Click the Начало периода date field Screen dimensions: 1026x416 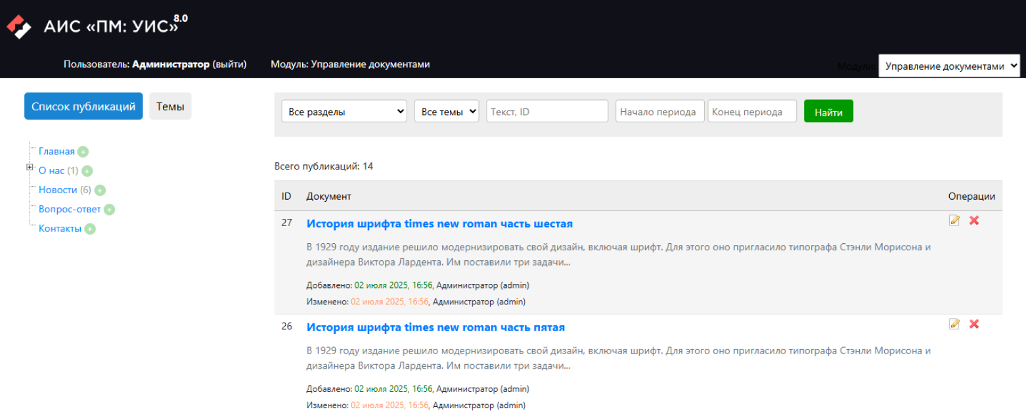[660, 112]
